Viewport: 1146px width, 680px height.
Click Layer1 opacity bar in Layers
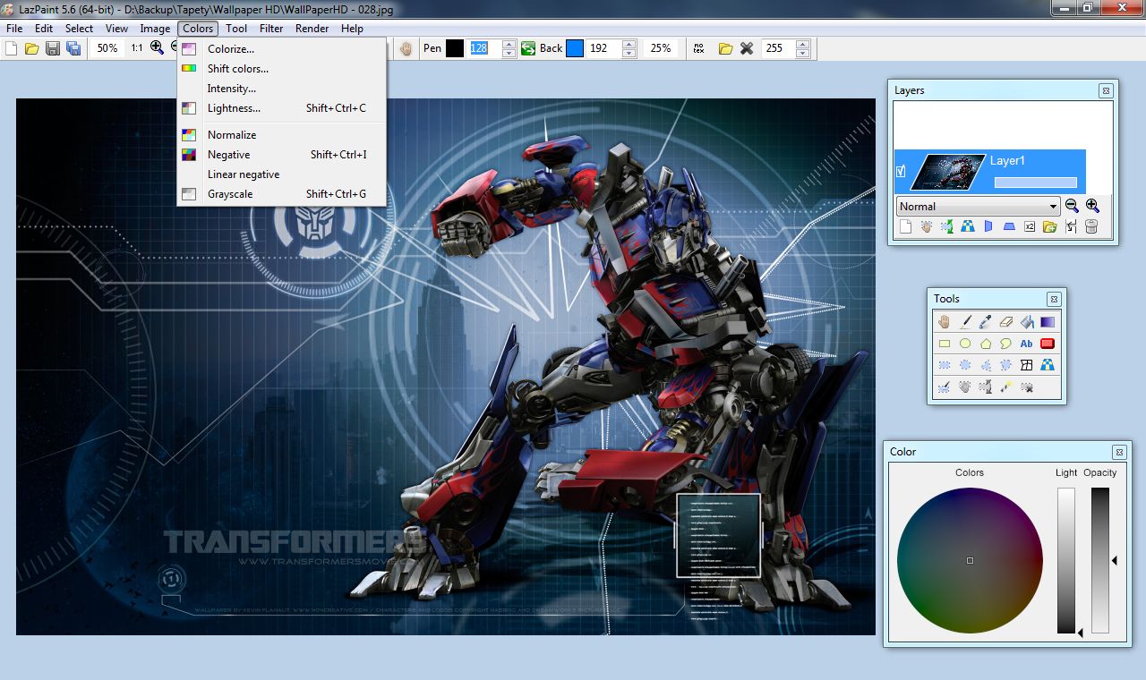(x=1036, y=183)
